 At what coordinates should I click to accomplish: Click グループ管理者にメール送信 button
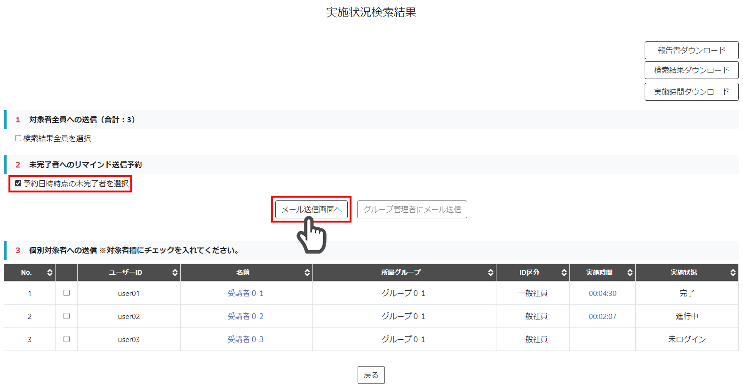[x=412, y=209]
